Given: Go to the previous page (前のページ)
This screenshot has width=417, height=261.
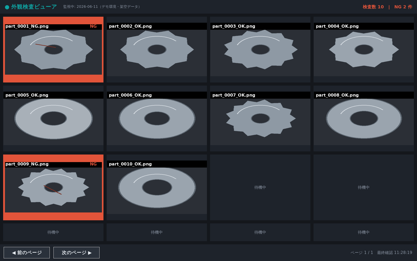Looking at the screenshot, I should pyautogui.click(x=27, y=253).
